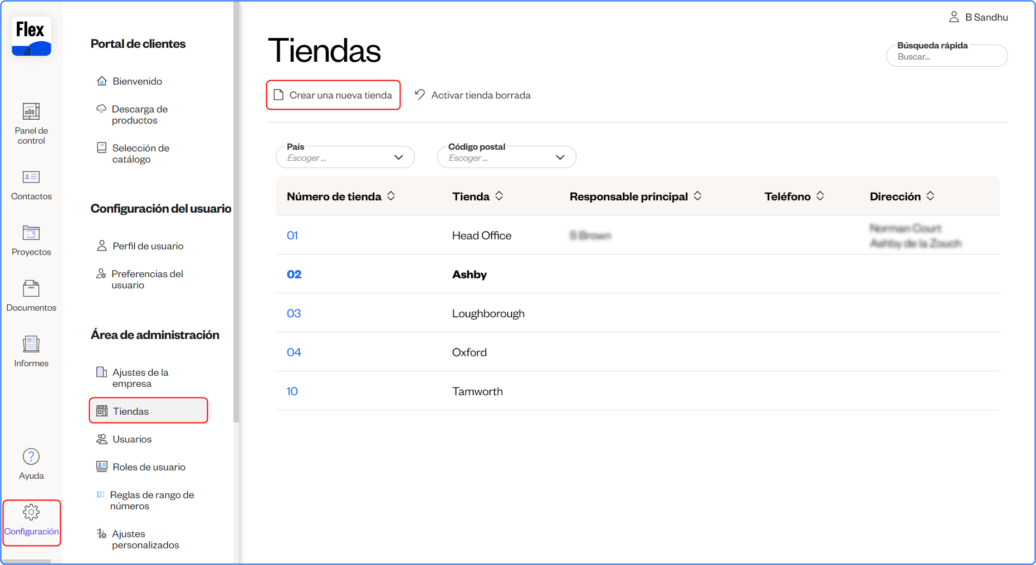The width and height of the screenshot is (1036, 565).
Task: Click Crear una nueva tienda button
Action: coord(334,95)
